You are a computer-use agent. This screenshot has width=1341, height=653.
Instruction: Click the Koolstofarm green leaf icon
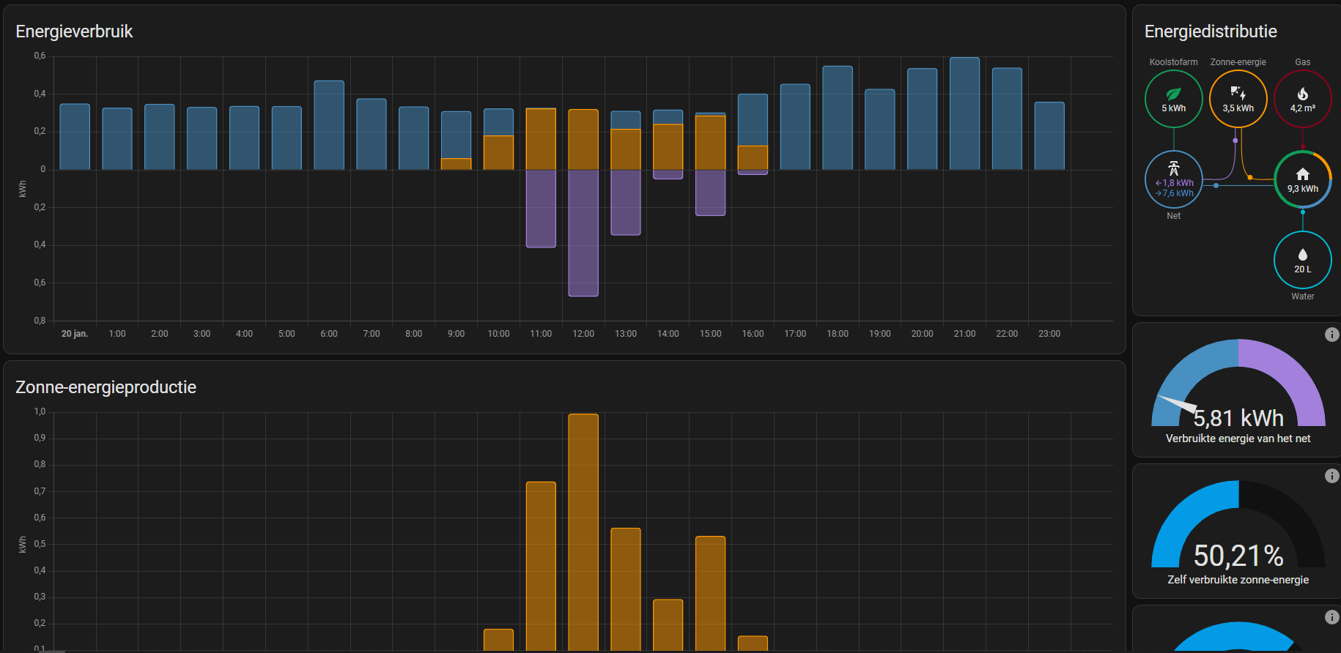(1173, 94)
